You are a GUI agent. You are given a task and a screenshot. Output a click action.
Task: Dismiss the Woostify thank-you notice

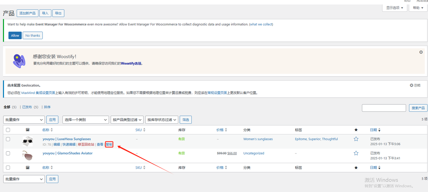coord(421,52)
